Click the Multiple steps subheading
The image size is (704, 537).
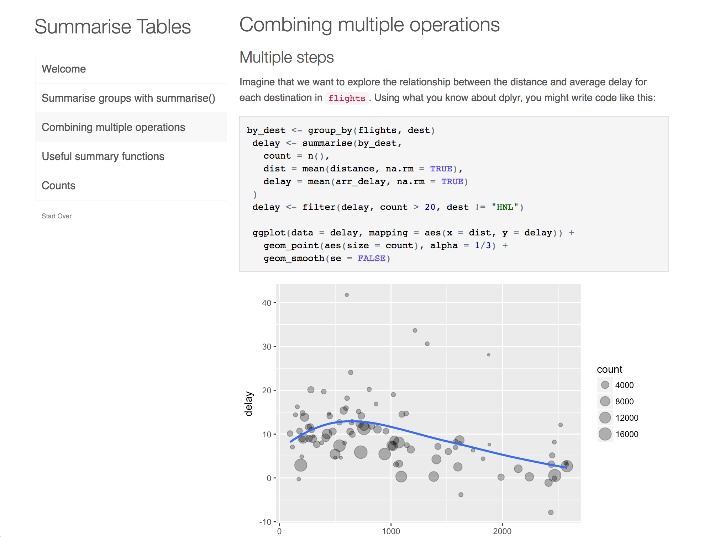[287, 57]
